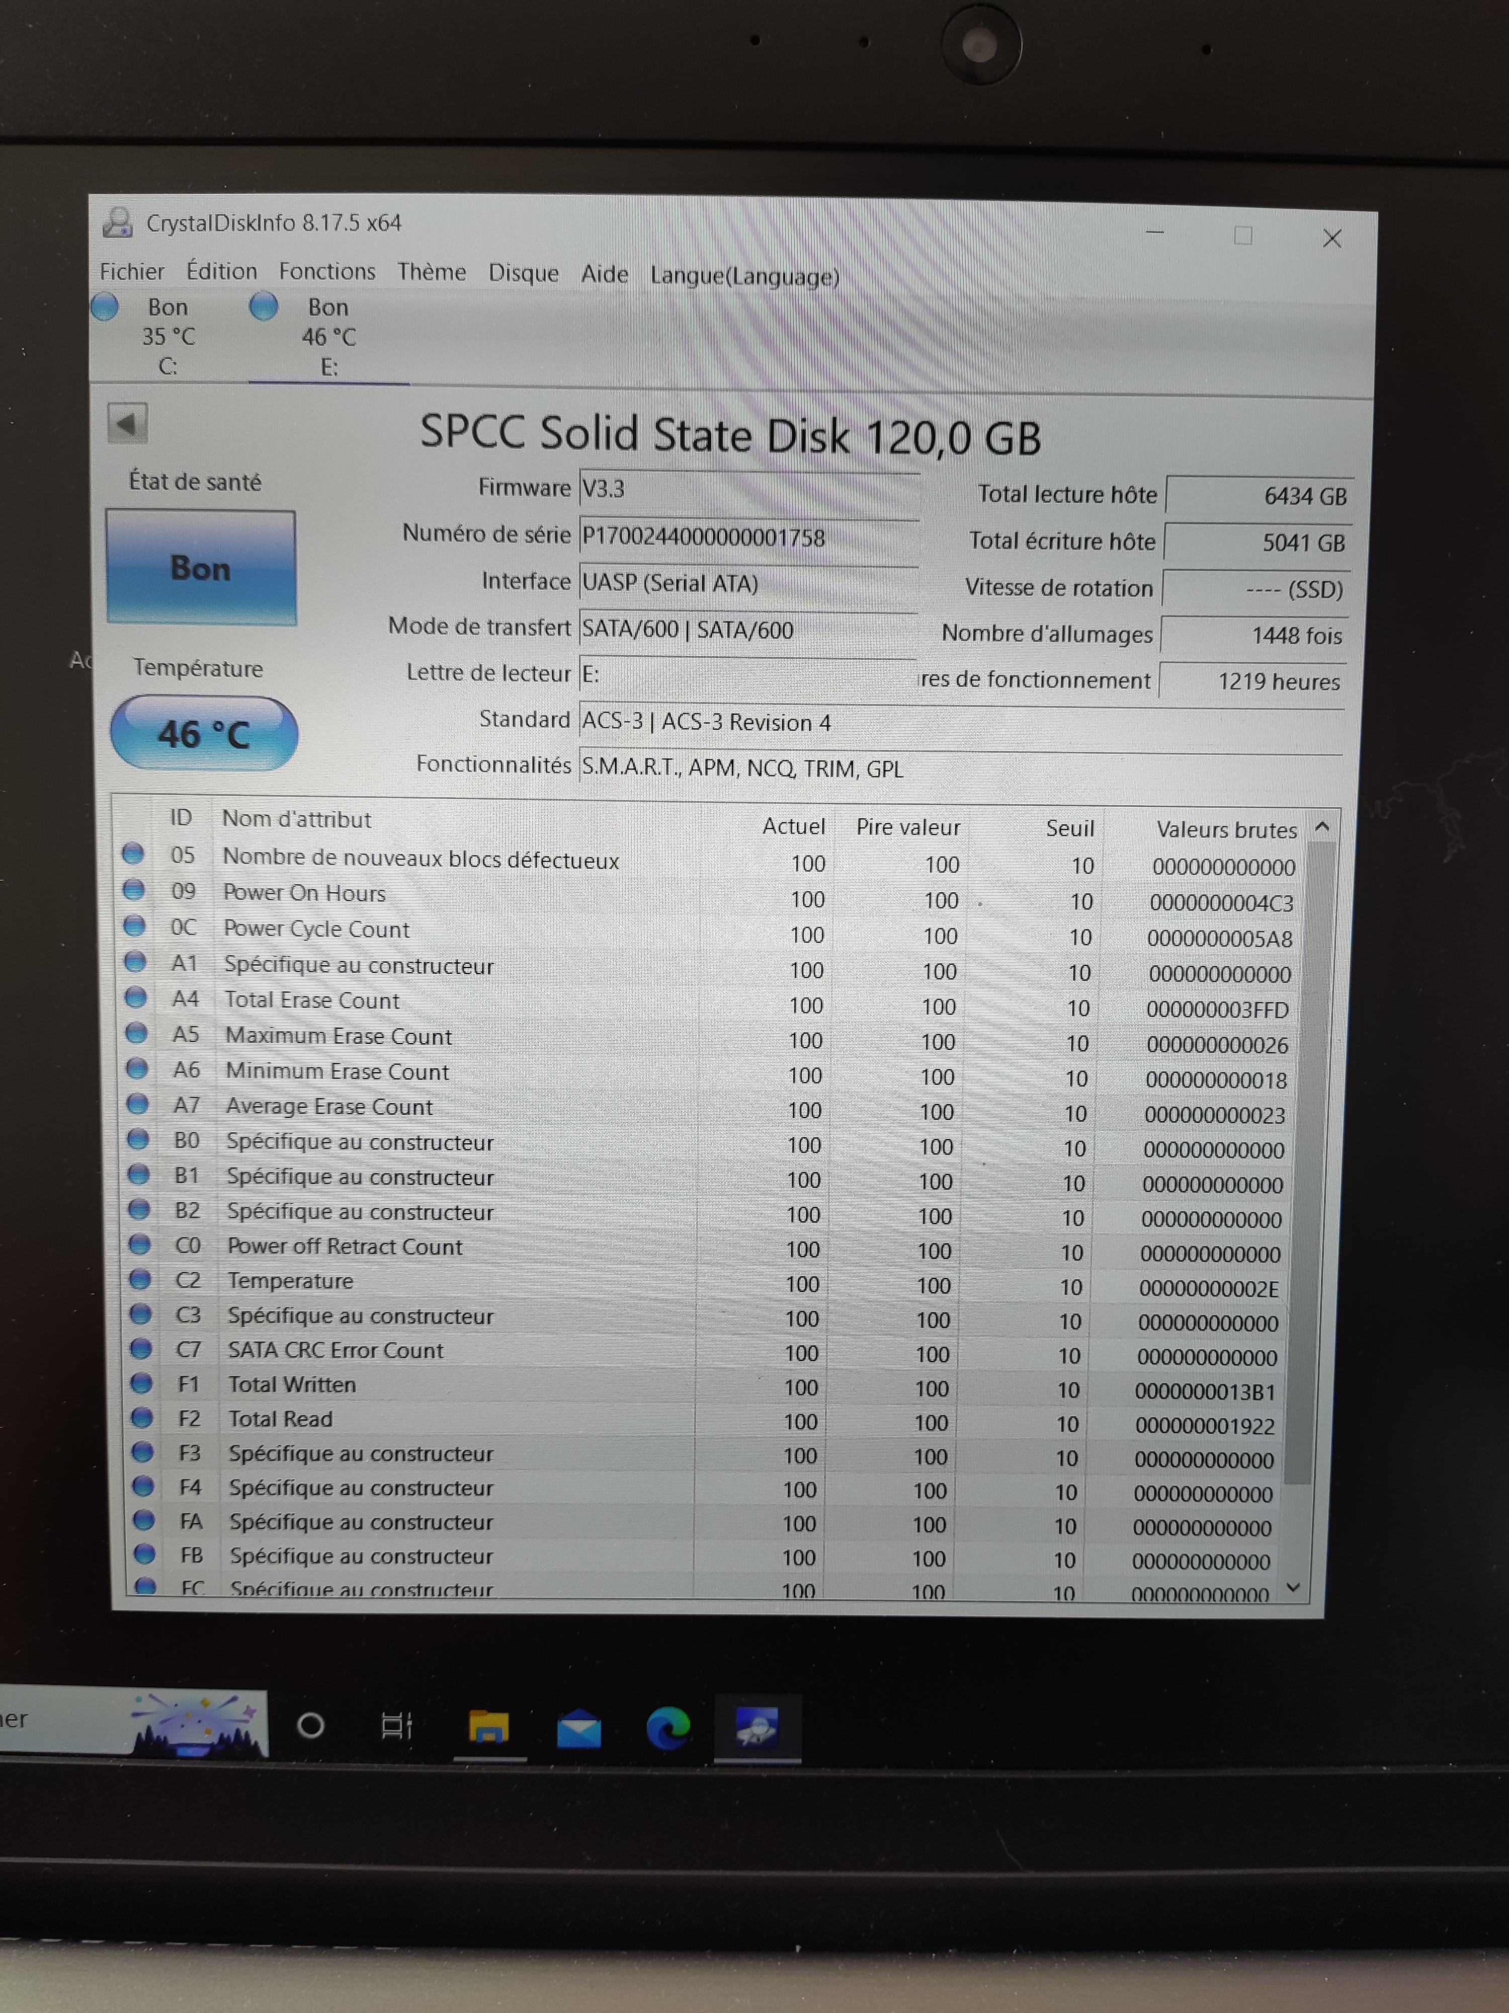Click the Cortana circle on taskbar
Screen dimensions: 1509x2013
click(x=311, y=1725)
